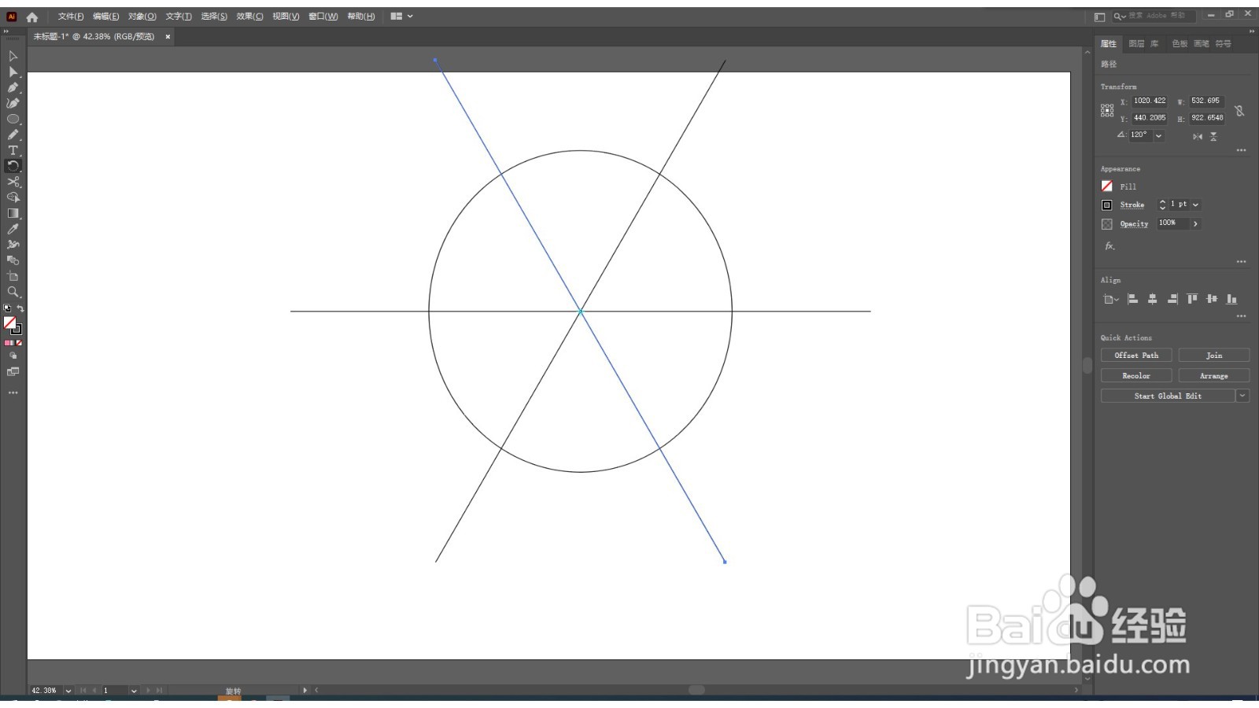Select the Ellipse tool
This screenshot has height=708, width=1259.
click(13, 119)
